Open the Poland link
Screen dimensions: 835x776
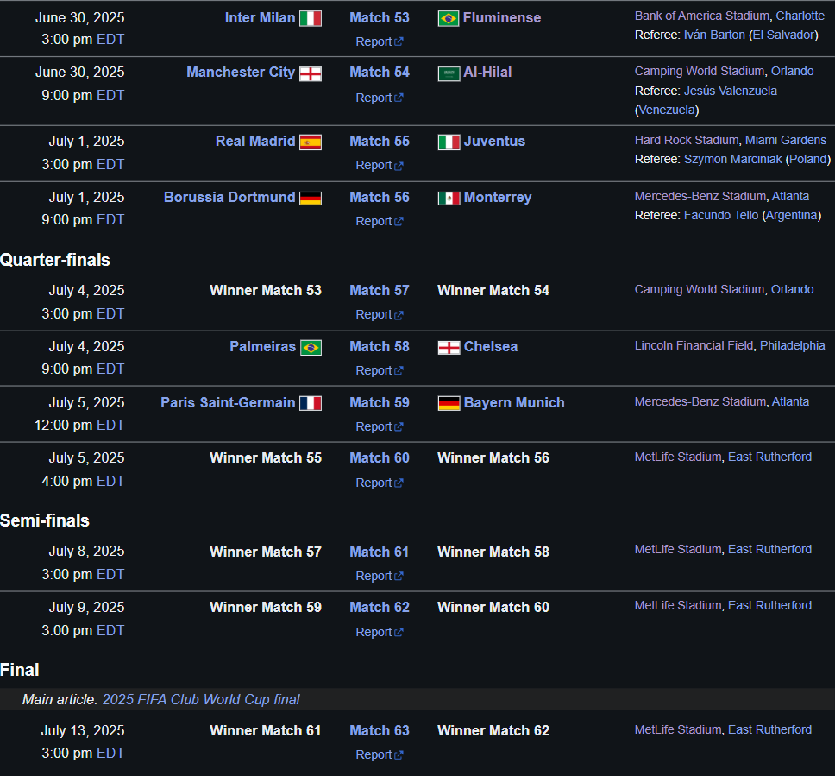(x=807, y=160)
